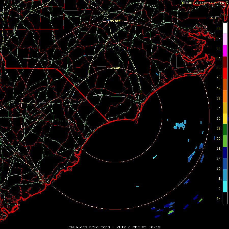Click the light green legend band
229x229 pixels.
point(225,141)
